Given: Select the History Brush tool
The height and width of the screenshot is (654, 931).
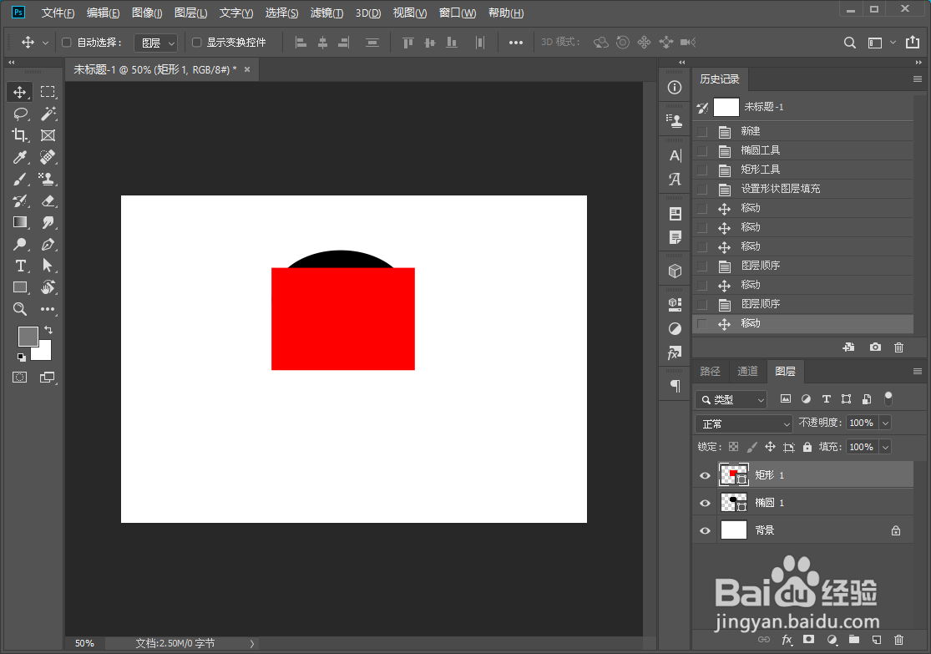Looking at the screenshot, I should pos(19,200).
